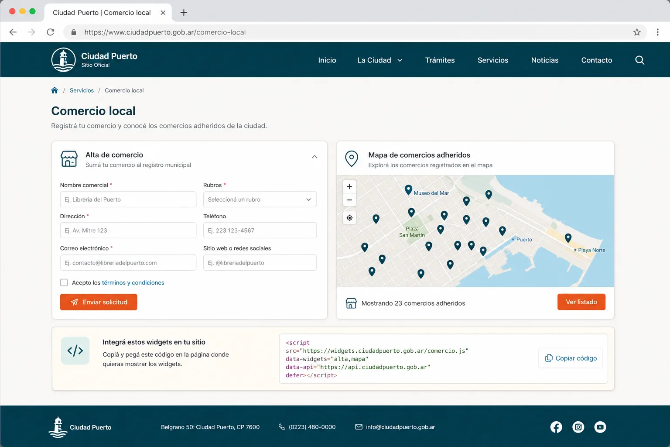This screenshot has height=447, width=670.
Task: Focus the Teléfono input field
Action: coord(260,230)
